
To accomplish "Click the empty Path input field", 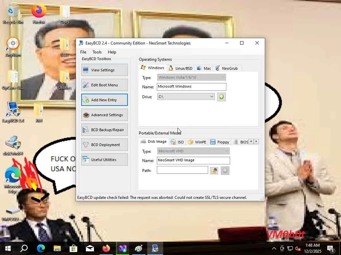I will click(182, 170).
